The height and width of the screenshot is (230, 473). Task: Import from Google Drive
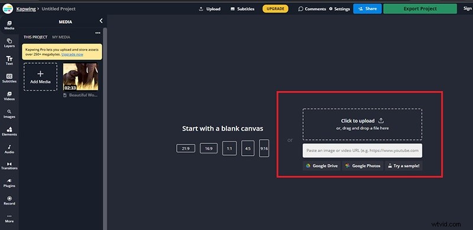pos(322,166)
